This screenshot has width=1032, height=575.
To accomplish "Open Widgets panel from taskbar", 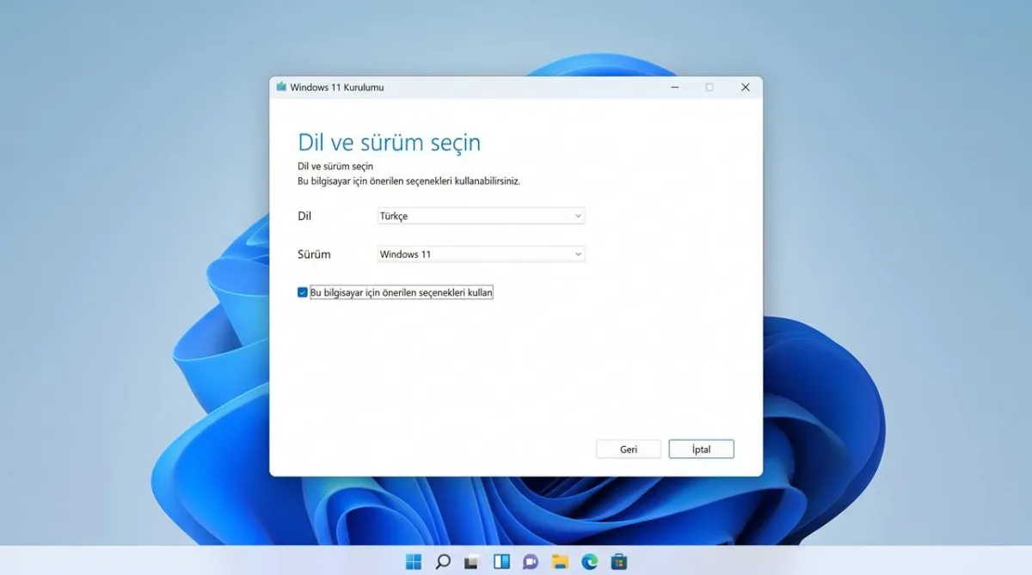I will (x=501, y=562).
